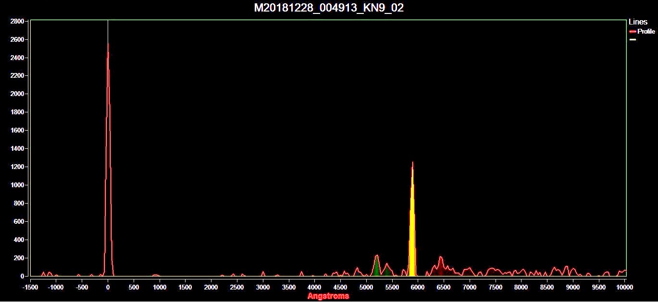Click the 8500 x-axis label

coord(547,287)
